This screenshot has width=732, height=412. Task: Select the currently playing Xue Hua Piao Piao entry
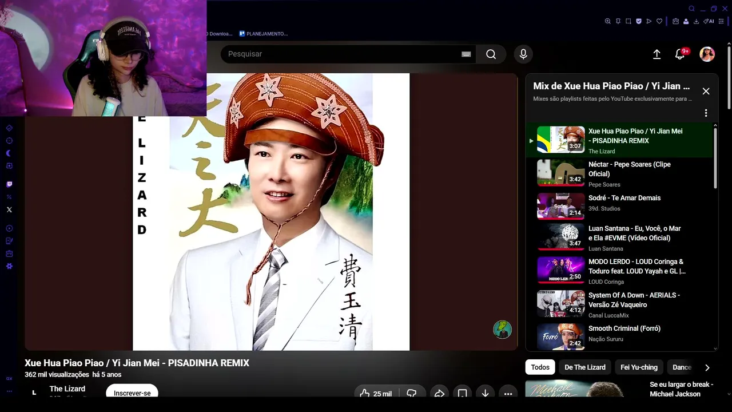[x=620, y=140]
